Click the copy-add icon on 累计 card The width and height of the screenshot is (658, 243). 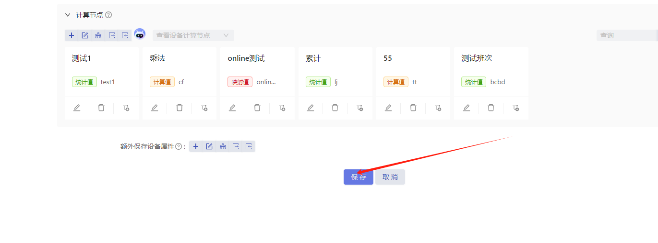click(360, 108)
